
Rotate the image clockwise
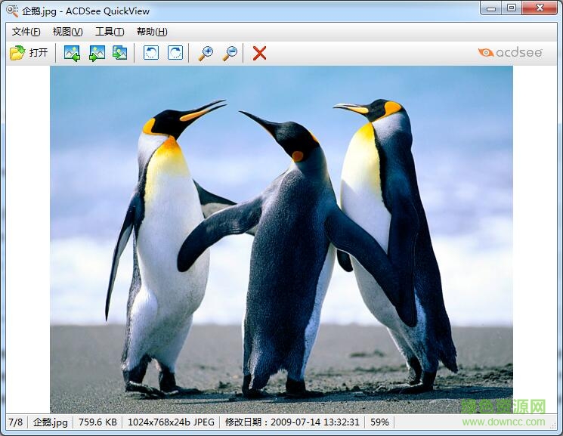tap(175, 53)
